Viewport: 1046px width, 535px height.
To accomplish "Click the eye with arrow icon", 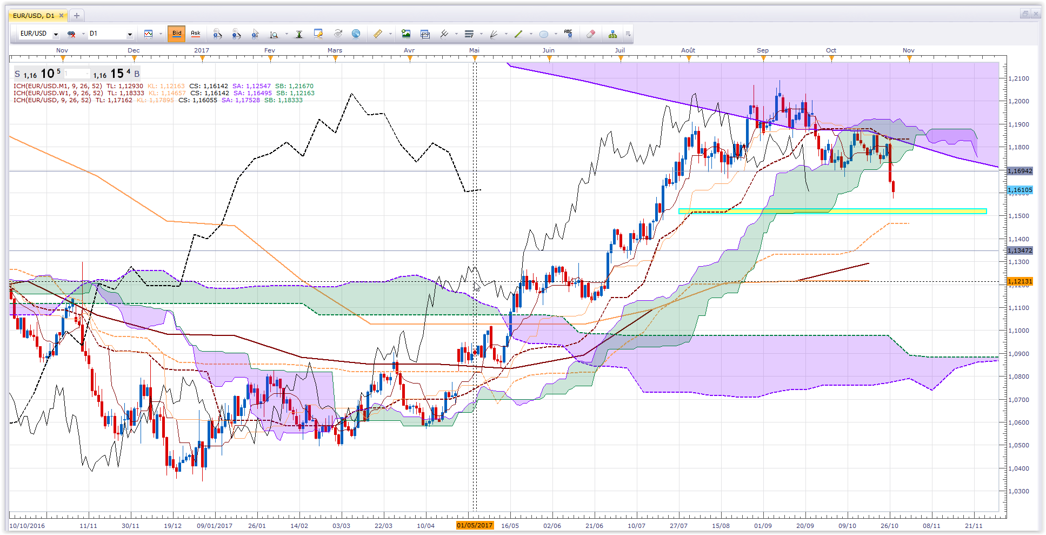I will pyautogui.click(x=338, y=34).
